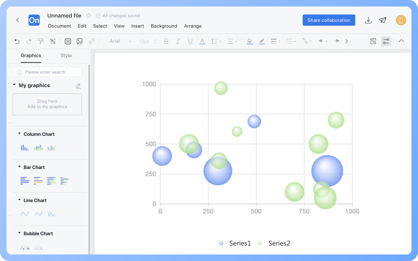The height and width of the screenshot is (261, 418).
Task: Select the second hollow bubble chart thumbnail
Action: (x=38, y=247)
